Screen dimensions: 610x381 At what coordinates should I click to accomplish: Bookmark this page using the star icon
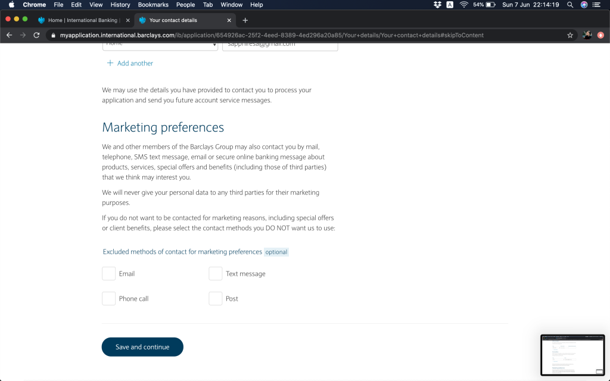tap(570, 35)
